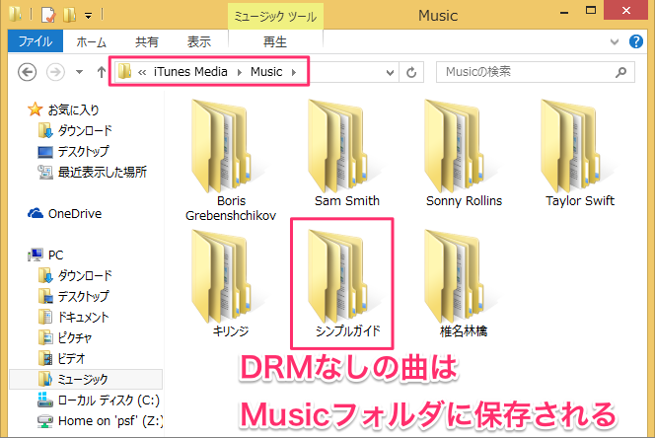Image resolution: width=655 pixels, height=438 pixels.
Task: Select ミュージック in the sidebar
Action: click(86, 379)
